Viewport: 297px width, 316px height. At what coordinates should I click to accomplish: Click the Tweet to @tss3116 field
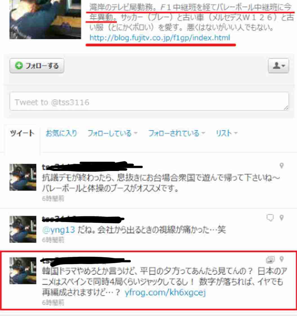(149, 101)
